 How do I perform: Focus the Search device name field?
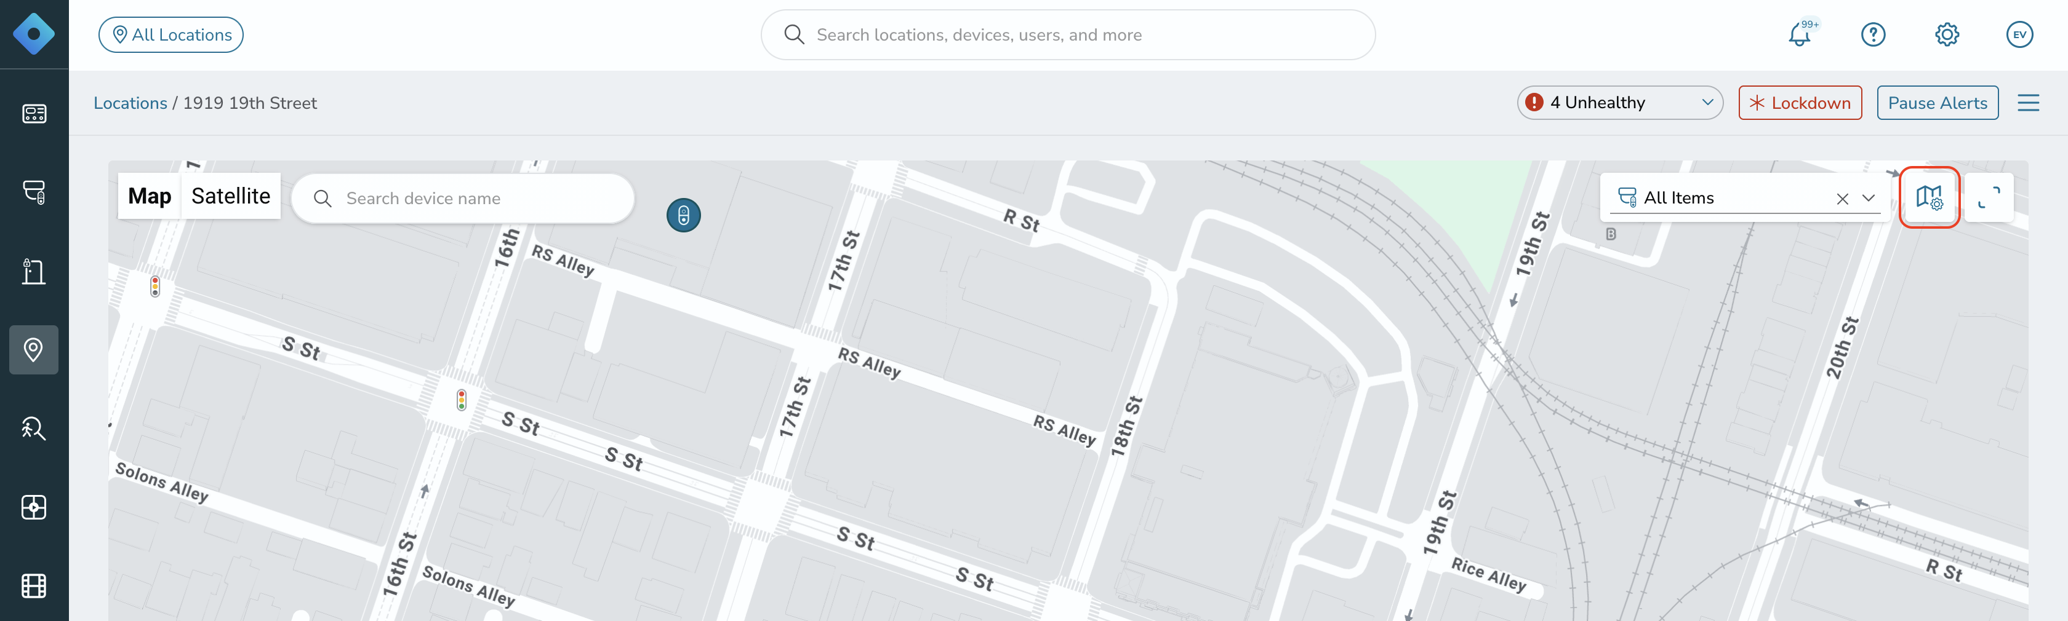coord(462,198)
